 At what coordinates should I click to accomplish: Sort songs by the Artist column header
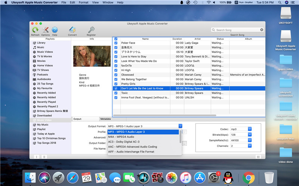click(x=197, y=39)
